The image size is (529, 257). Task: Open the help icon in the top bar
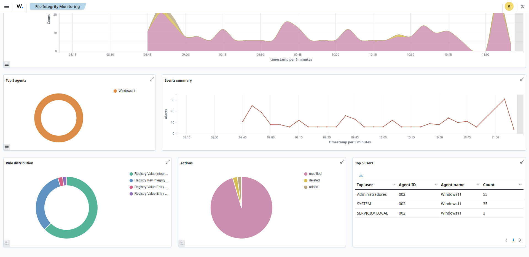click(x=522, y=6)
